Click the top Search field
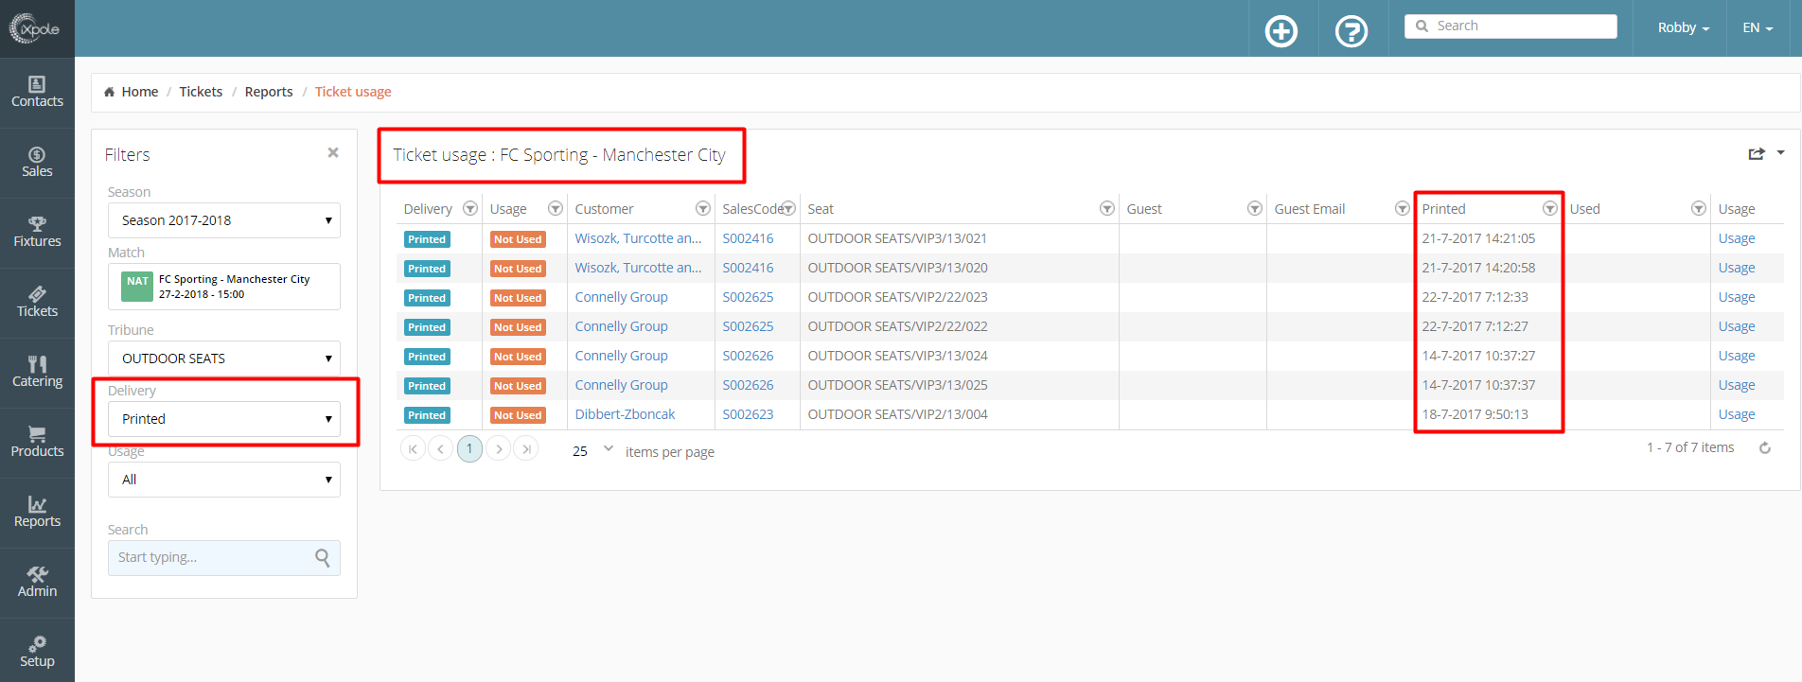Screen dimensions: 1802x682 click(x=1510, y=26)
